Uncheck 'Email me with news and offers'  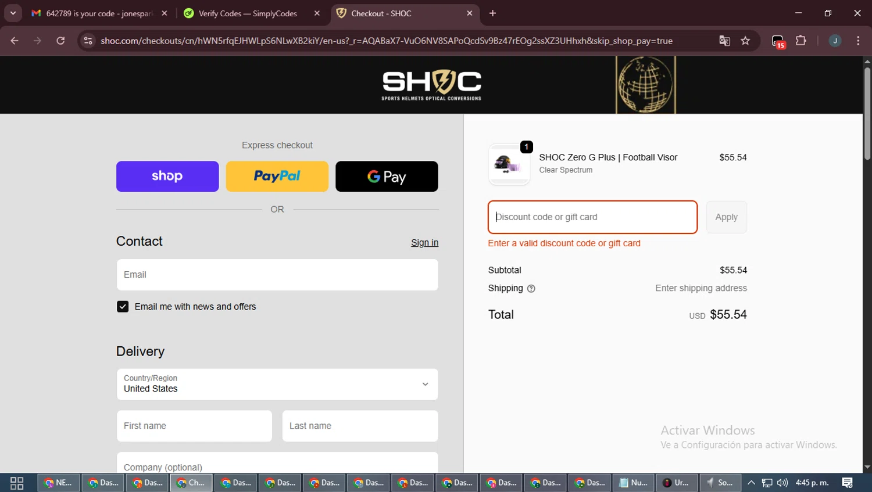pos(123,307)
